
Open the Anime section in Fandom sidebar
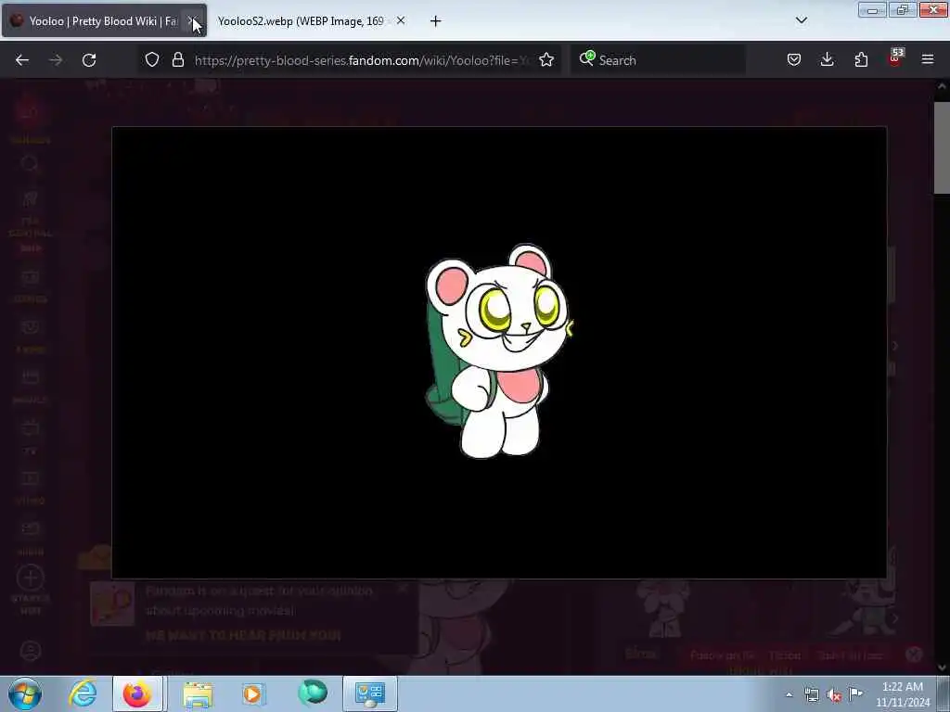click(x=30, y=336)
